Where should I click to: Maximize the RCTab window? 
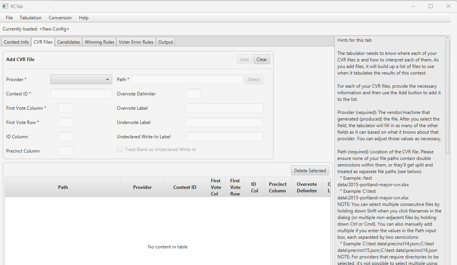click(430, 6)
